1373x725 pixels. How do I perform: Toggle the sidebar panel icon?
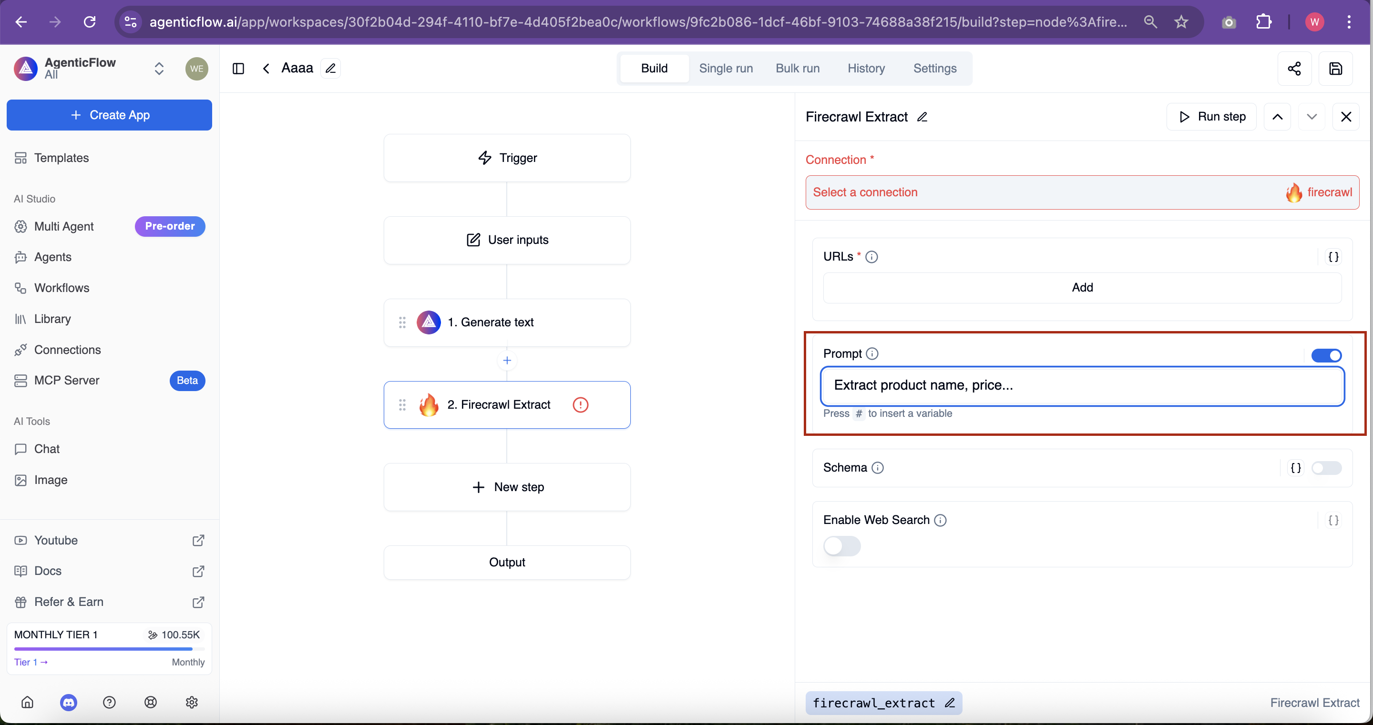pyautogui.click(x=238, y=68)
